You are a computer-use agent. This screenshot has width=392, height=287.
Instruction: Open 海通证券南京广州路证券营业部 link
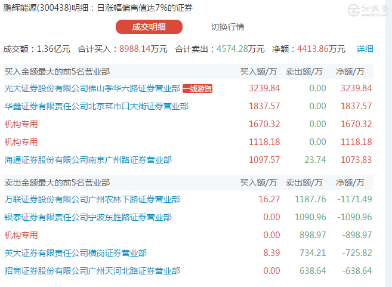(88, 160)
